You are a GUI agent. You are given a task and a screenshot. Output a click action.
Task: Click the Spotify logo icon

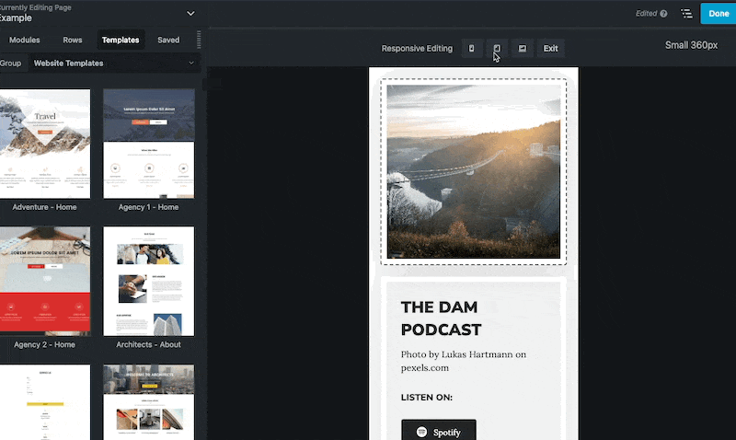coord(421,432)
